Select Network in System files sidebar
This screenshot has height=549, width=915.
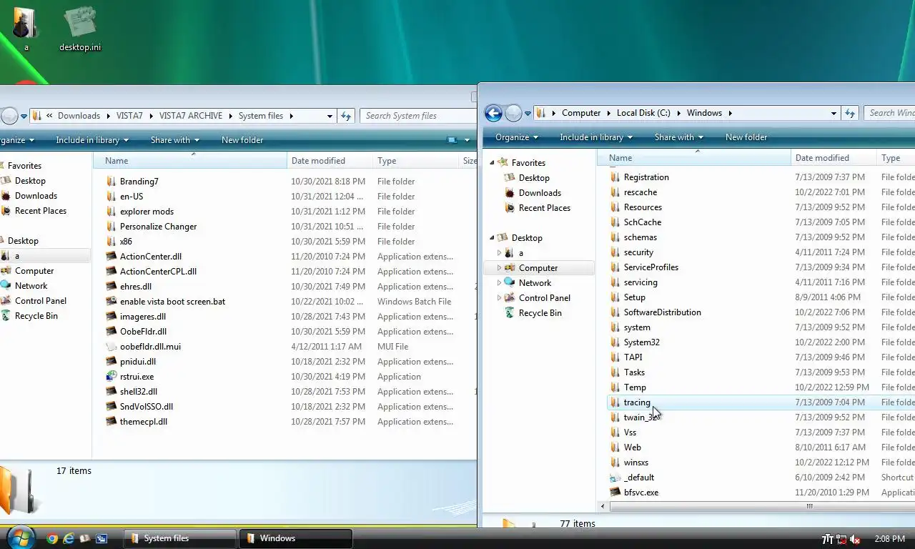tap(31, 286)
